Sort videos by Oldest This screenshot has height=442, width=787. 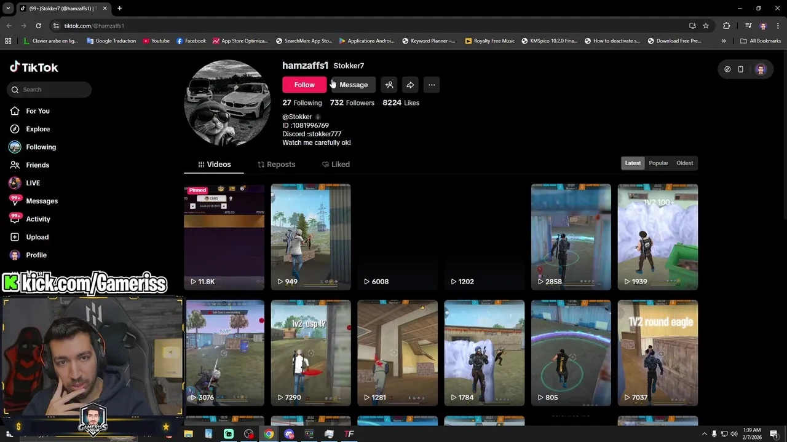click(x=684, y=163)
